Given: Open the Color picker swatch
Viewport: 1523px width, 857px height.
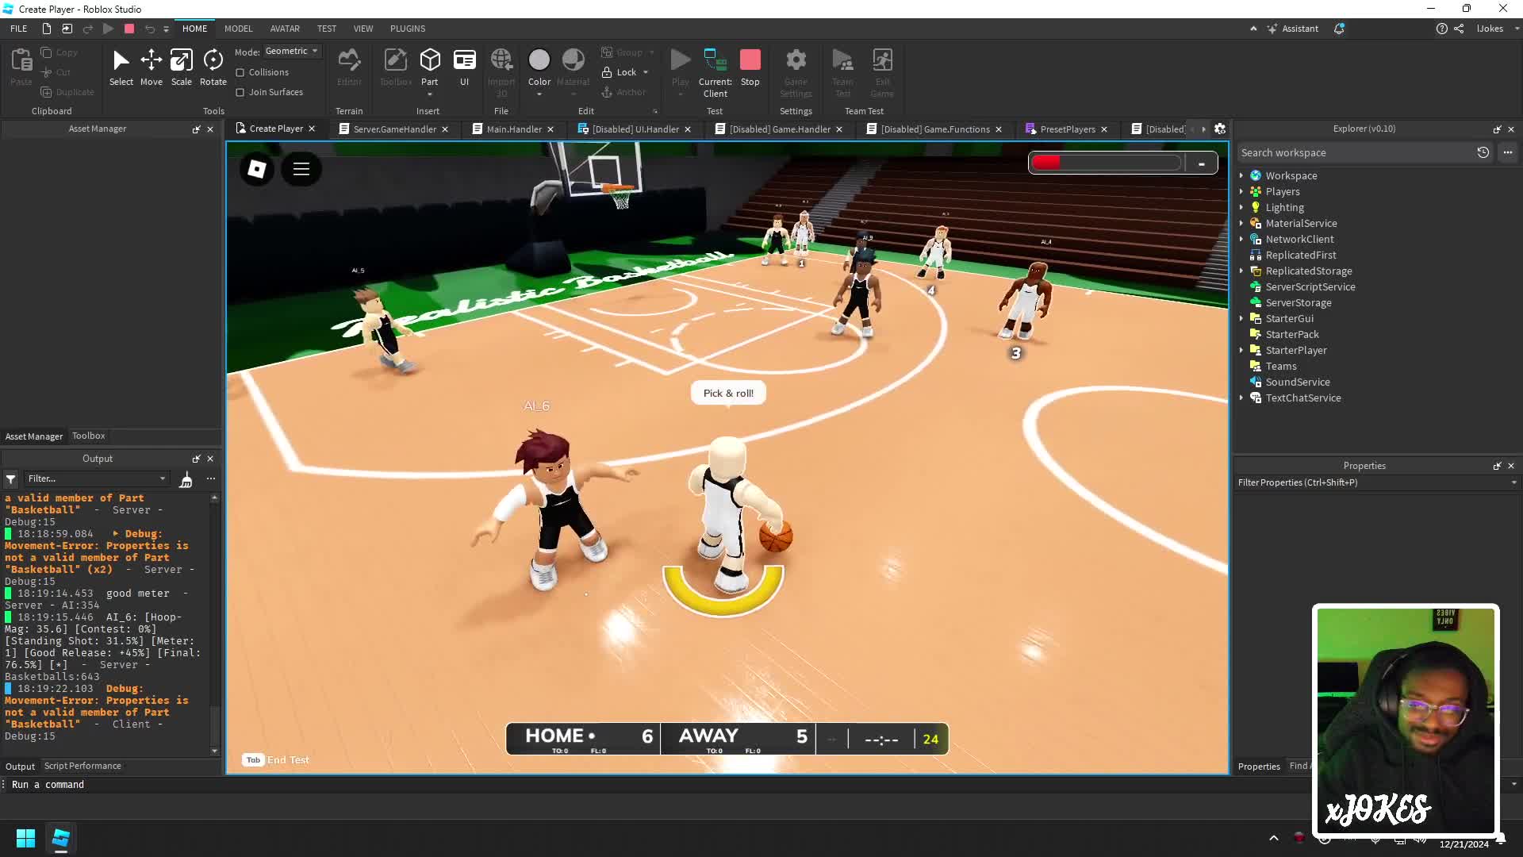Looking at the screenshot, I should click(x=539, y=60).
